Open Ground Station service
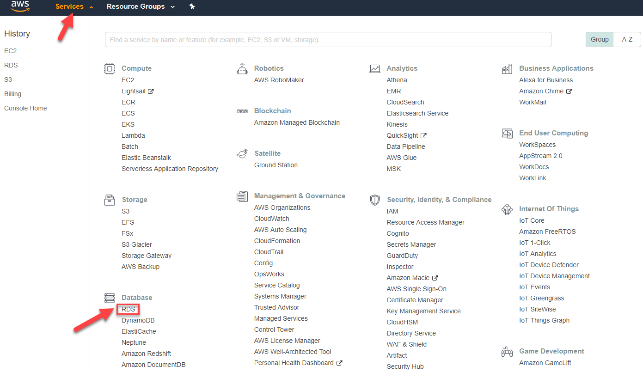643x372 pixels. point(276,165)
